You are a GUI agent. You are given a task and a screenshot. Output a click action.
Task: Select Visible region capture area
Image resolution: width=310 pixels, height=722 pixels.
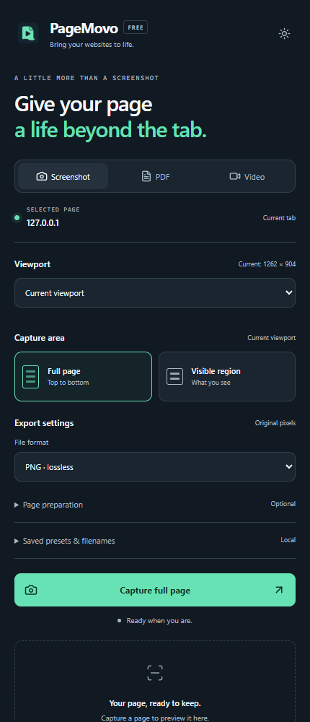click(227, 376)
